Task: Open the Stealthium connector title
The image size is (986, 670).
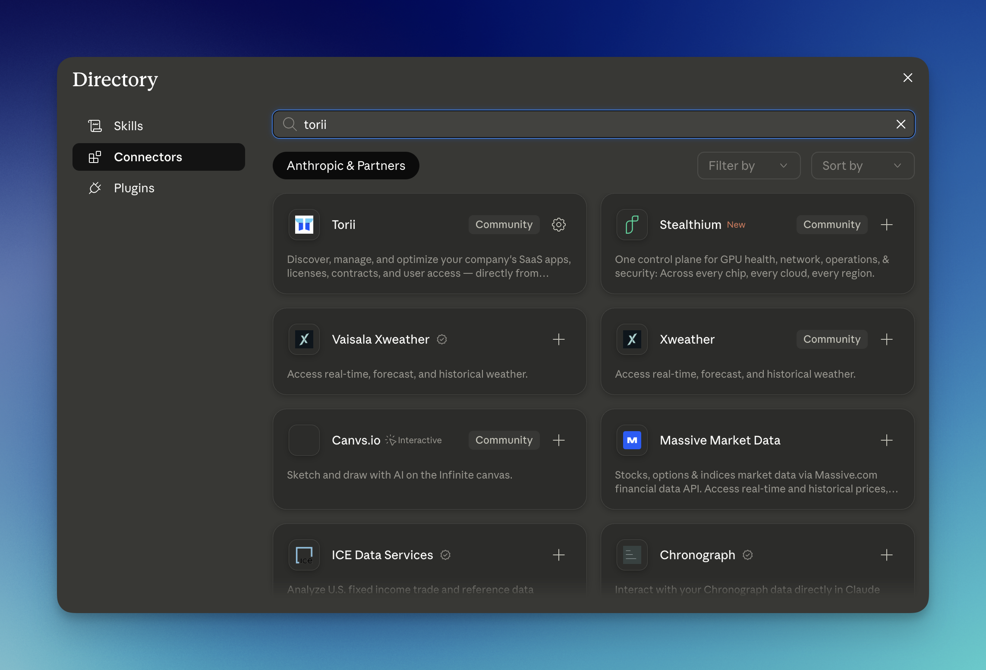Action: pyautogui.click(x=690, y=225)
